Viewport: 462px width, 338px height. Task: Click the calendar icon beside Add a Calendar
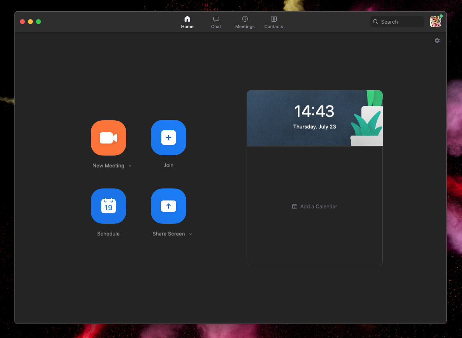(x=294, y=206)
